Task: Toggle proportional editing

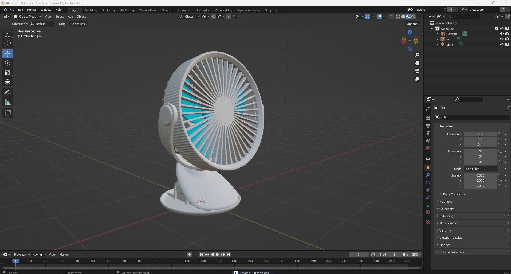Action: point(229,17)
